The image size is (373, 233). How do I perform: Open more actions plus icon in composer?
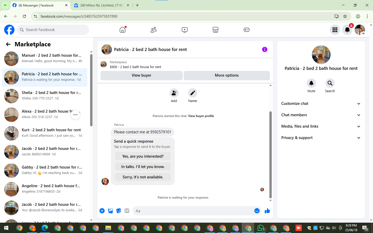[x=102, y=211]
